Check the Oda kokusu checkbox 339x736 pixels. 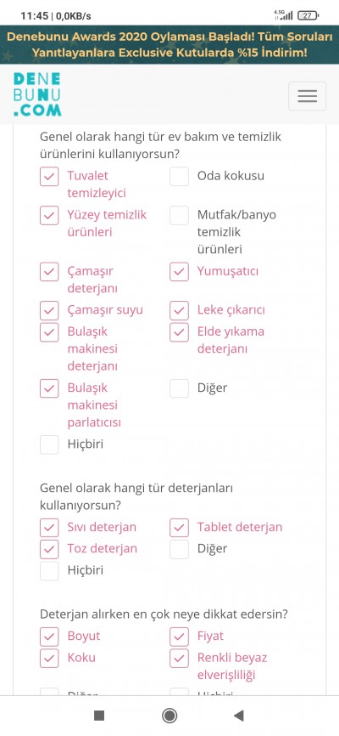click(179, 177)
